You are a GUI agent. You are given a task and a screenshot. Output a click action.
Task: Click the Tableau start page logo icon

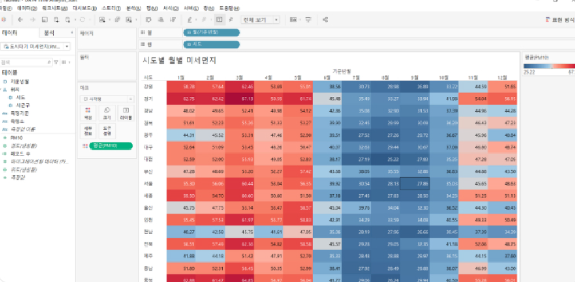(2, 20)
